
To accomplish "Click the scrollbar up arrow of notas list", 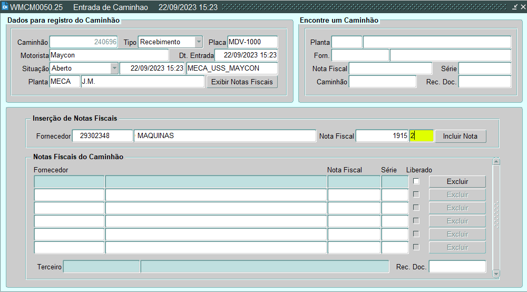I will 496,162.
